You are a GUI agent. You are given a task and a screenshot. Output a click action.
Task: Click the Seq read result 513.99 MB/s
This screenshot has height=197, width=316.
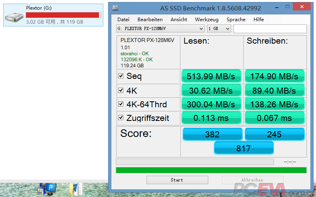(x=211, y=76)
